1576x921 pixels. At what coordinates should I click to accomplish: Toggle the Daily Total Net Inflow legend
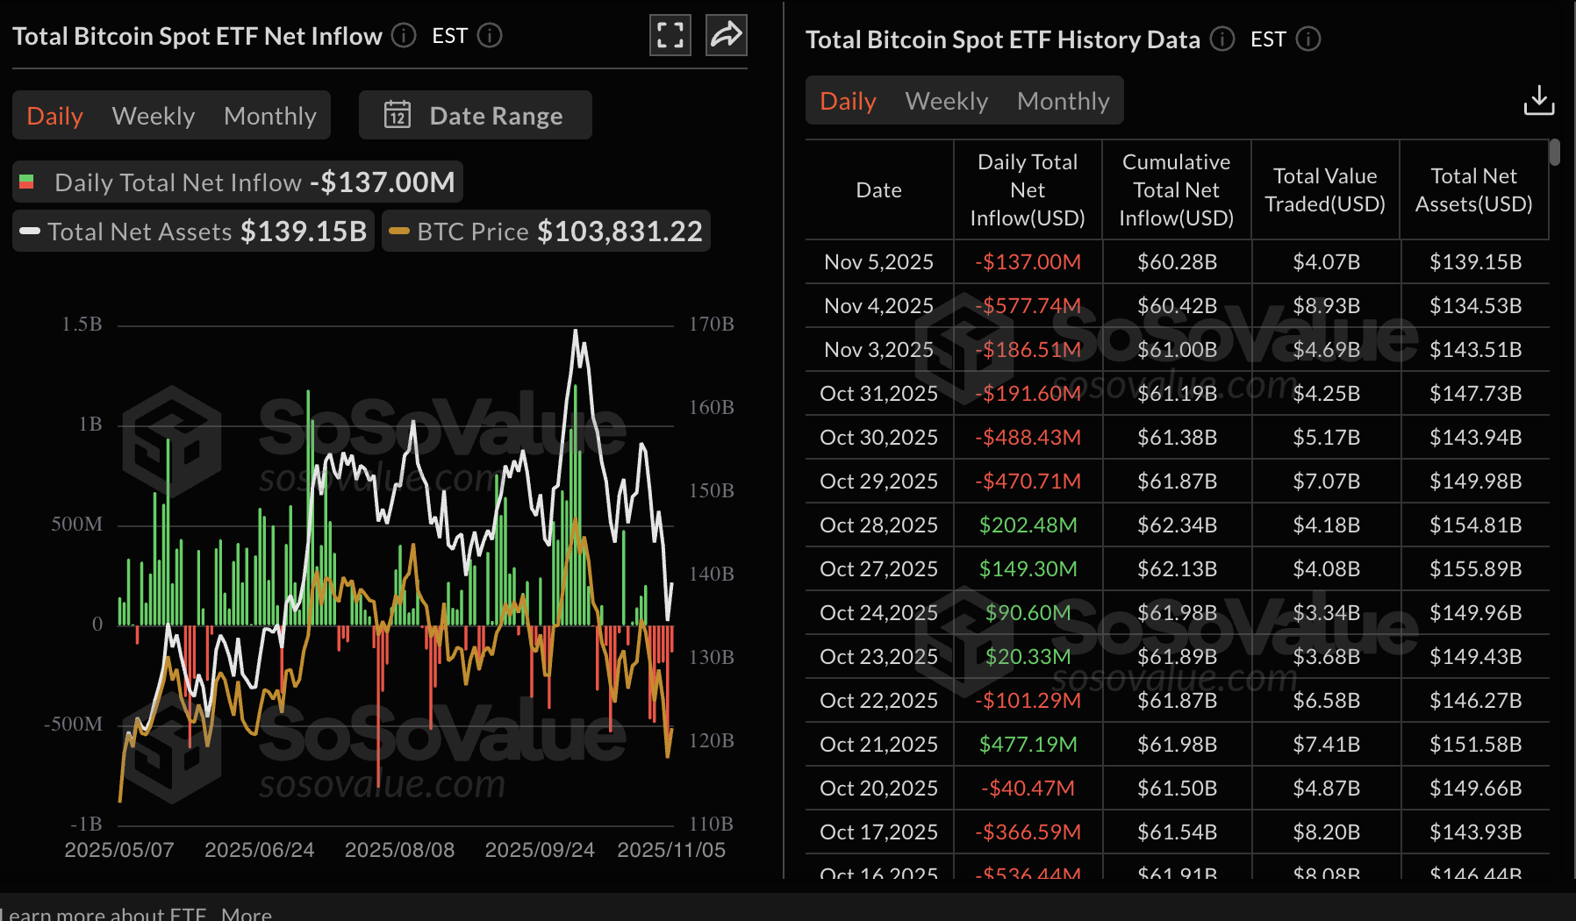coord(237,182)
